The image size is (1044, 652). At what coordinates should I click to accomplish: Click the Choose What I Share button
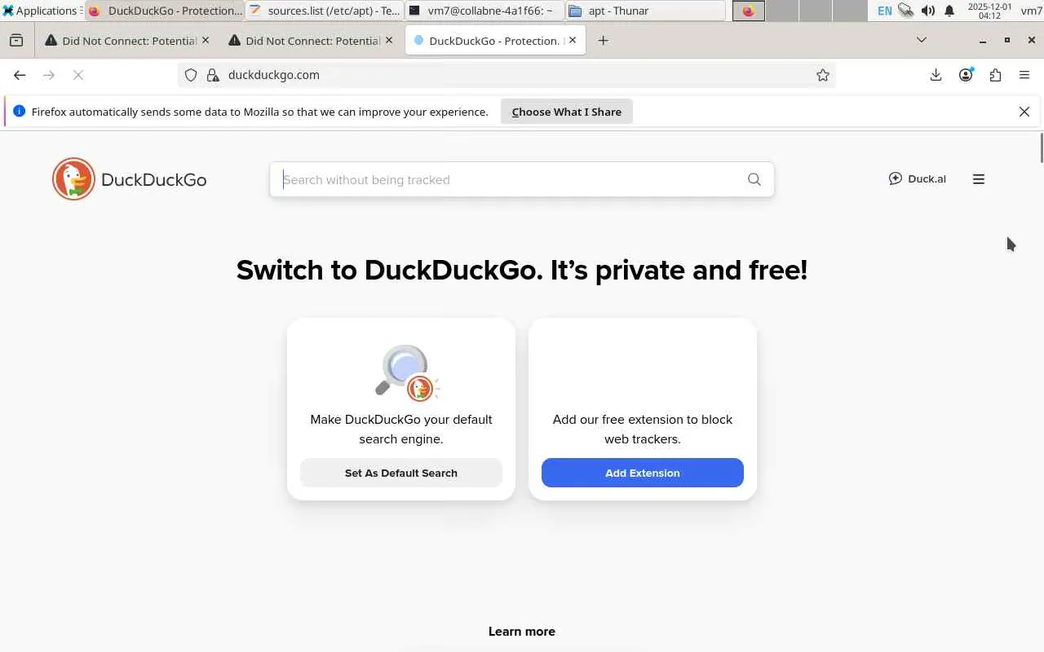pyautogui.click(x=567, y=112)
